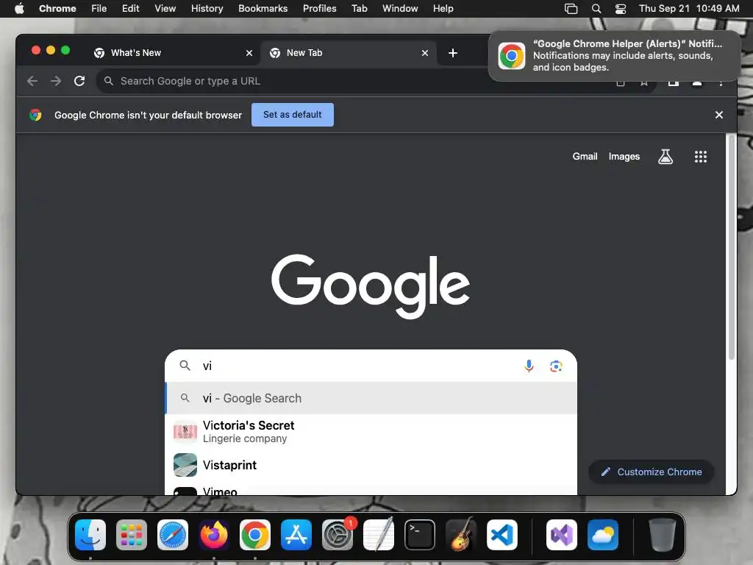Choose the Victoria's Secret suggestion
Screen dimensions: 753x565
click(x=371, y=431)
